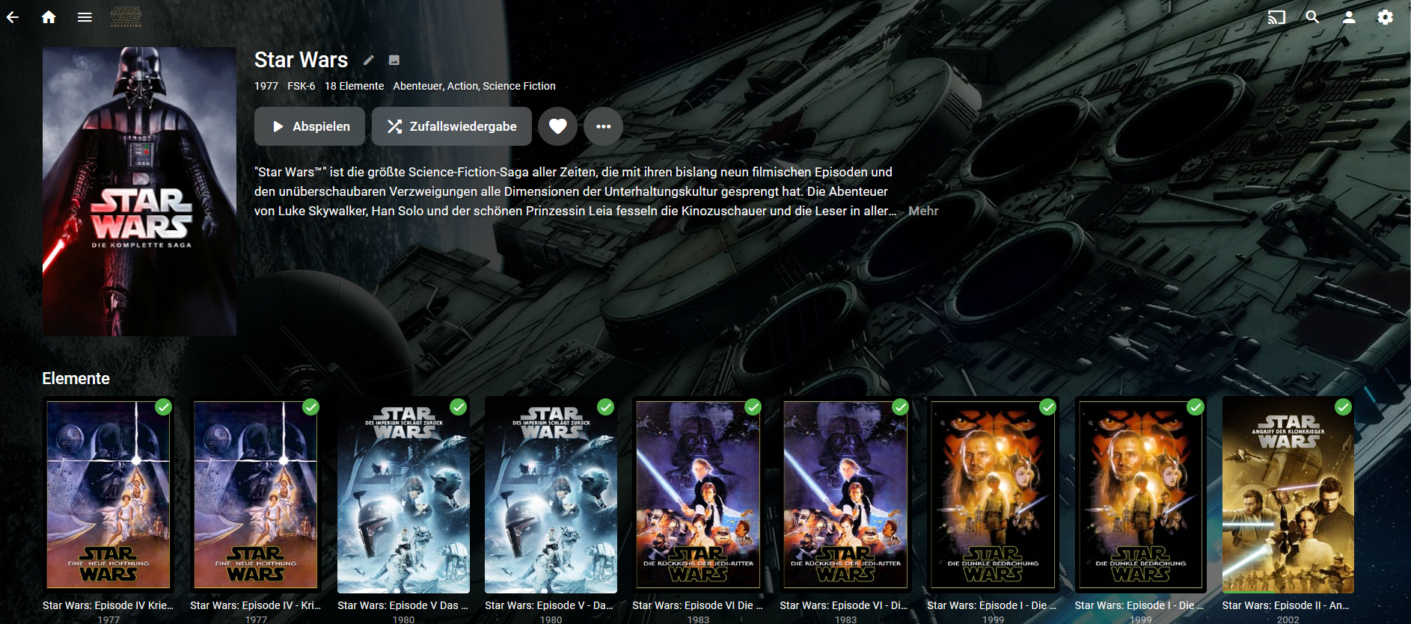Open the cast to device menu
This screenshot has width=1411, height=624.
tap(1276, 17)
